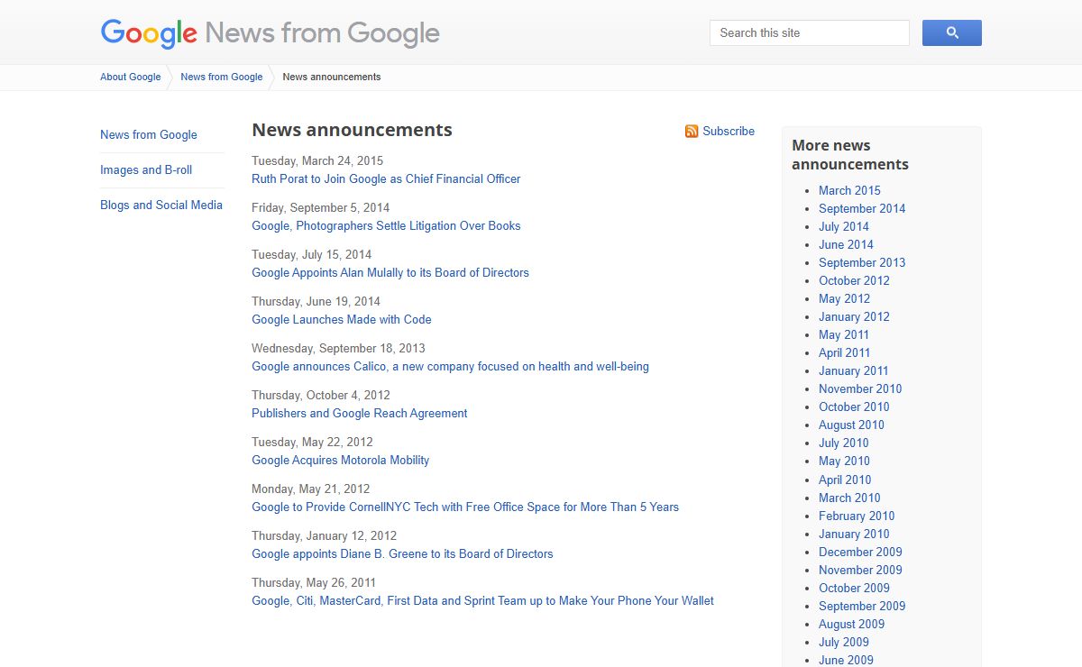Select December 2009 archive link
Viewport: 1082px width, 667px height.
(860, 552)
